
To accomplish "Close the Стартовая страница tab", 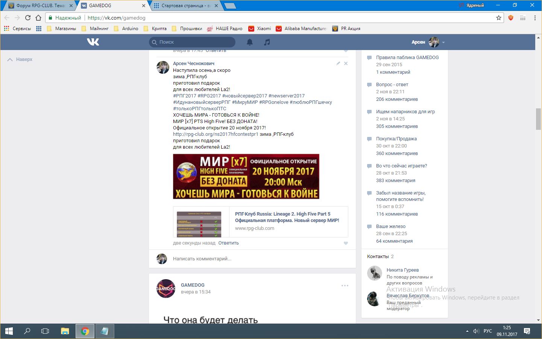I will pos(216,6).
